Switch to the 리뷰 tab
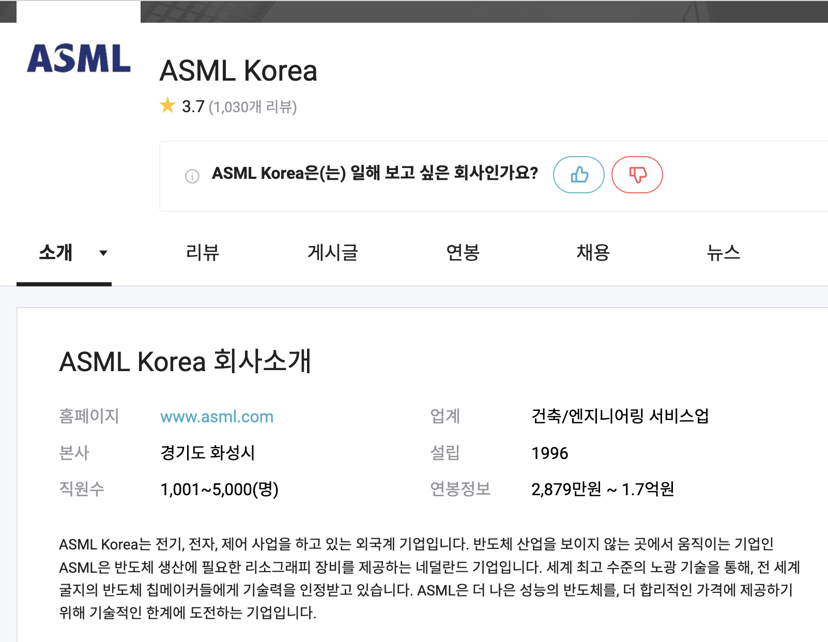828x642 pixels. [x=203, y=253]
